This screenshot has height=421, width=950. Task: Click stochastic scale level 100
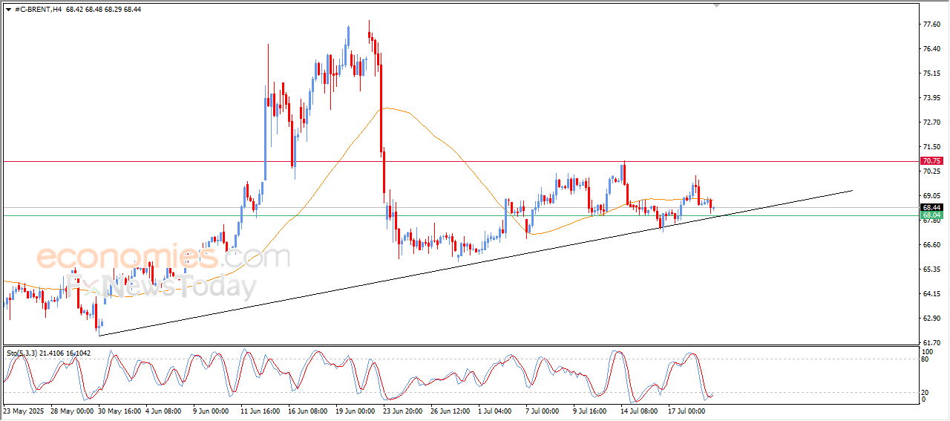pos(927,350)
